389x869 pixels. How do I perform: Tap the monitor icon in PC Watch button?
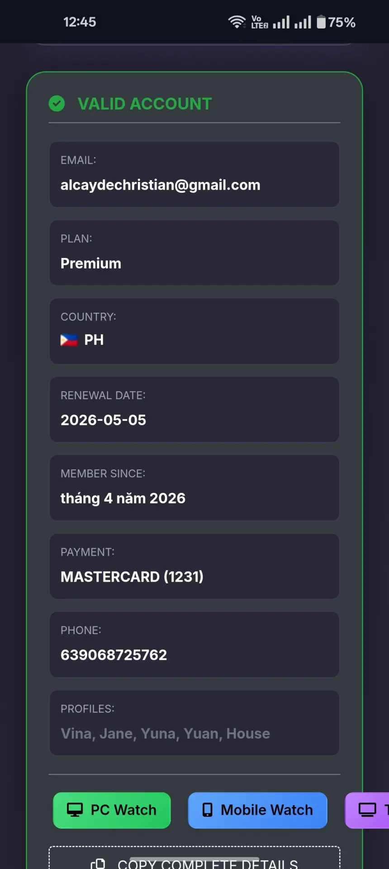[75, 810]
